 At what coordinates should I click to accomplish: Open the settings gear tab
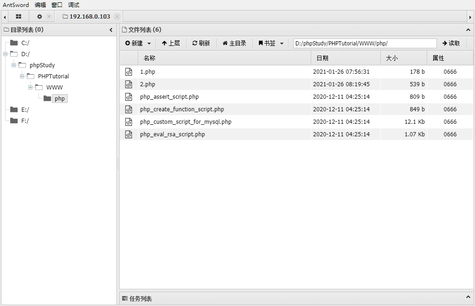39,17
